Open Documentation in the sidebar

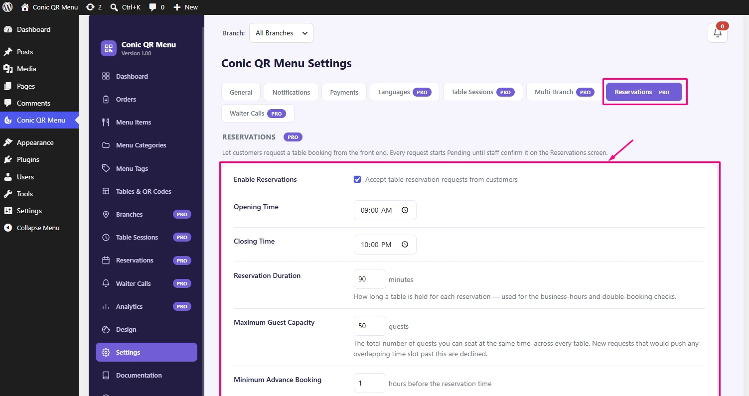coord(147,375)
